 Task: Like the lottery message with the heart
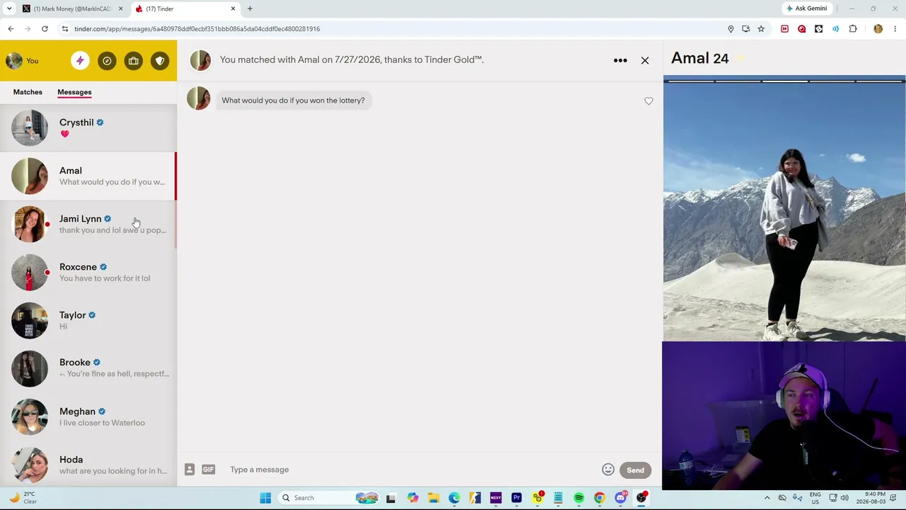(x=648, y=101)
